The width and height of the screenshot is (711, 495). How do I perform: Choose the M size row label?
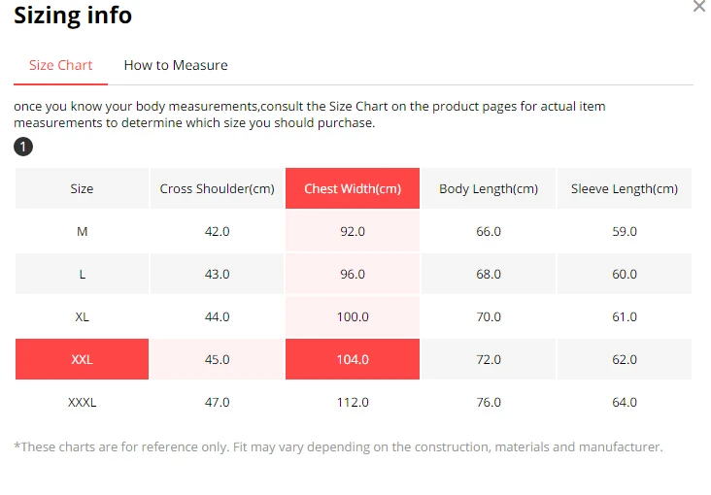click(x=82, y=232)
